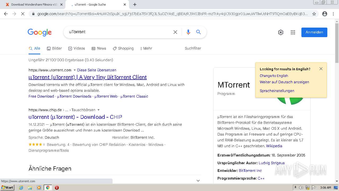Select the Alle results tab

coord(34,48)
